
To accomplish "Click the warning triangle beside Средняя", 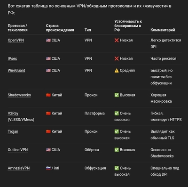I will point(117,71).
